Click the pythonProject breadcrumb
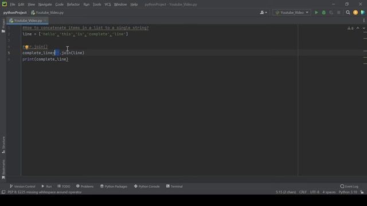The width and height of the screenshot is (367, 206). [15, 13]
